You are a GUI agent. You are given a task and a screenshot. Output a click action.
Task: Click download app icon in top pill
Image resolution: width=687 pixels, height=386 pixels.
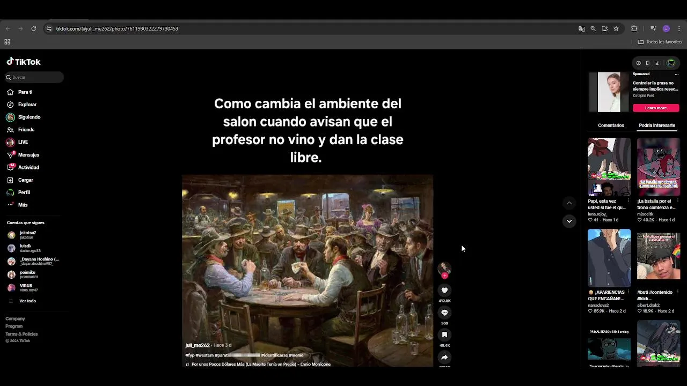[x=656, y=63]
